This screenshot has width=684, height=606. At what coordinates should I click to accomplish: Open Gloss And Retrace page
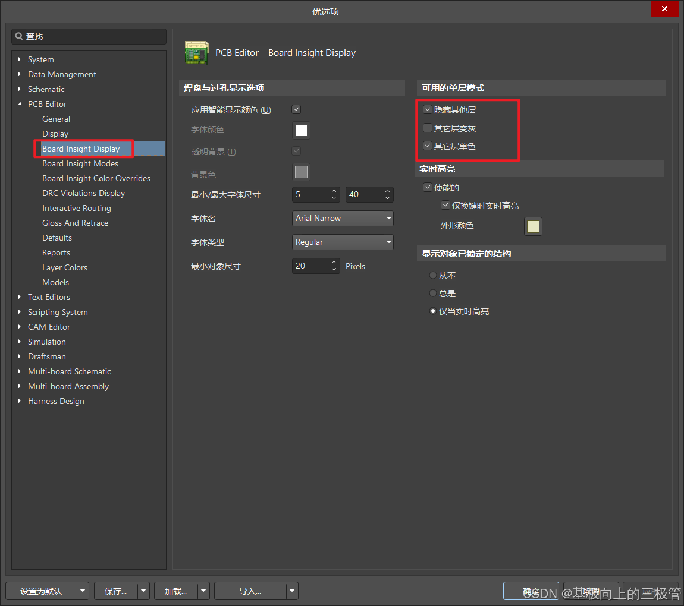75,223
